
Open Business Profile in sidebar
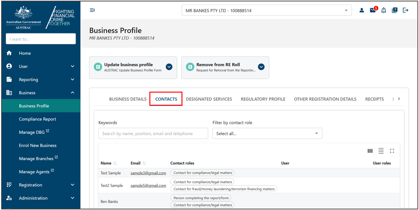(x=41, y=106)
